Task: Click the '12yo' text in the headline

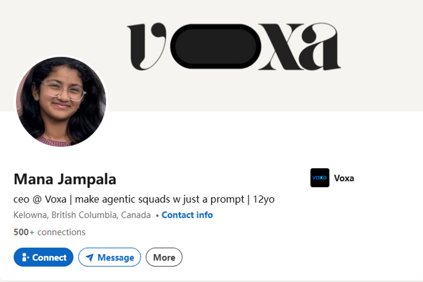Action: coord(264,199)
